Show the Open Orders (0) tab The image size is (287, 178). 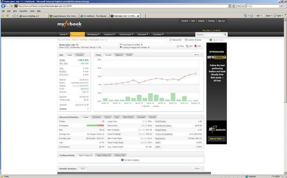point(104,156)
